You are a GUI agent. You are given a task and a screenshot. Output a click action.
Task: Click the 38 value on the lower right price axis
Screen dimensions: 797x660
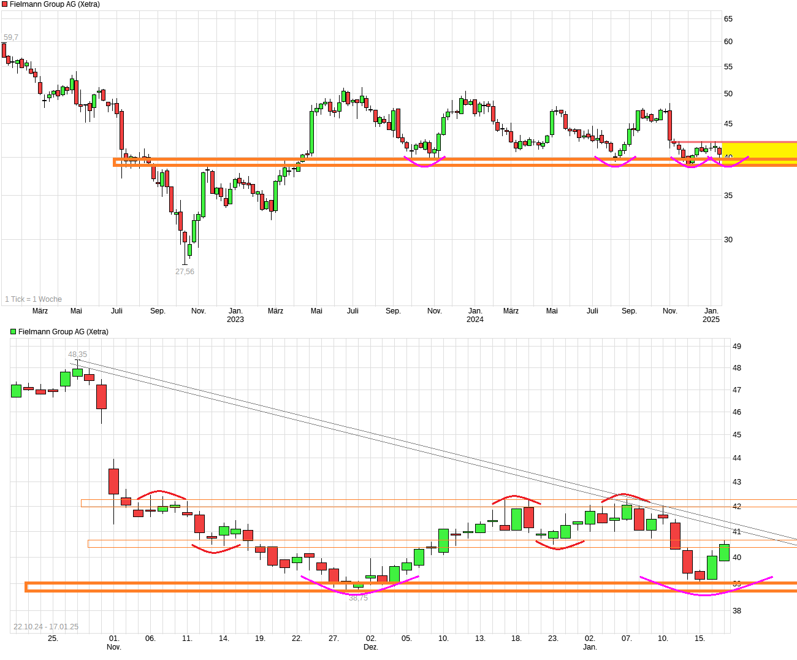pos(736,611)
